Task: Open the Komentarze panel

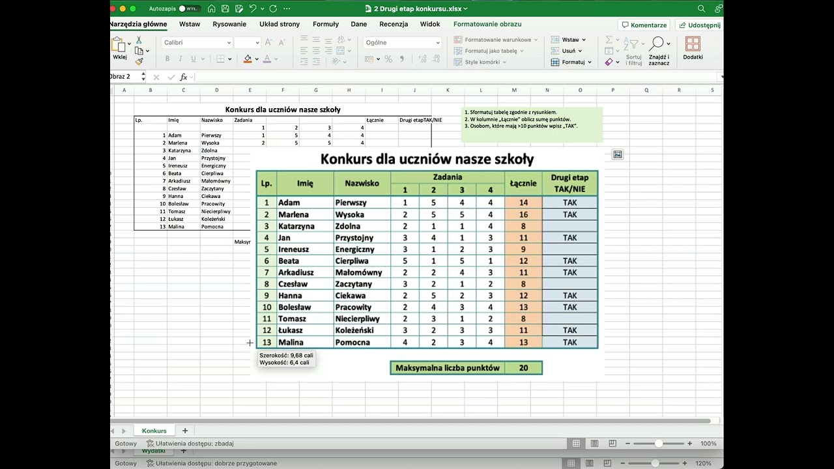Action: pyautogui.click(x=644, y=25)
